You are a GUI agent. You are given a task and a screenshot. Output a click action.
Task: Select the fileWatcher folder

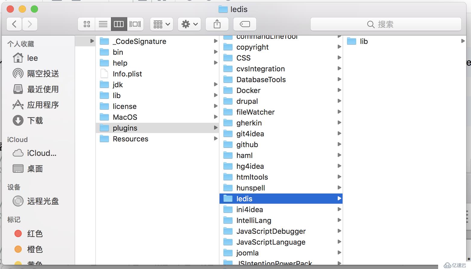(281, 112)
